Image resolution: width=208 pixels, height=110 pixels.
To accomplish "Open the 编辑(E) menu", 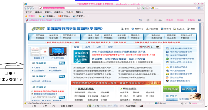I will 38,12.
